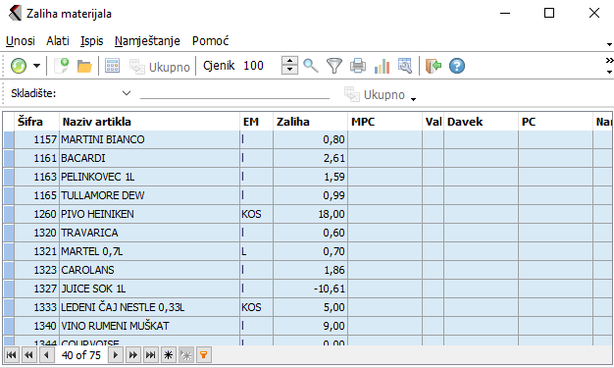Toggle the orange filter button in navigator

tap(204, 355)
